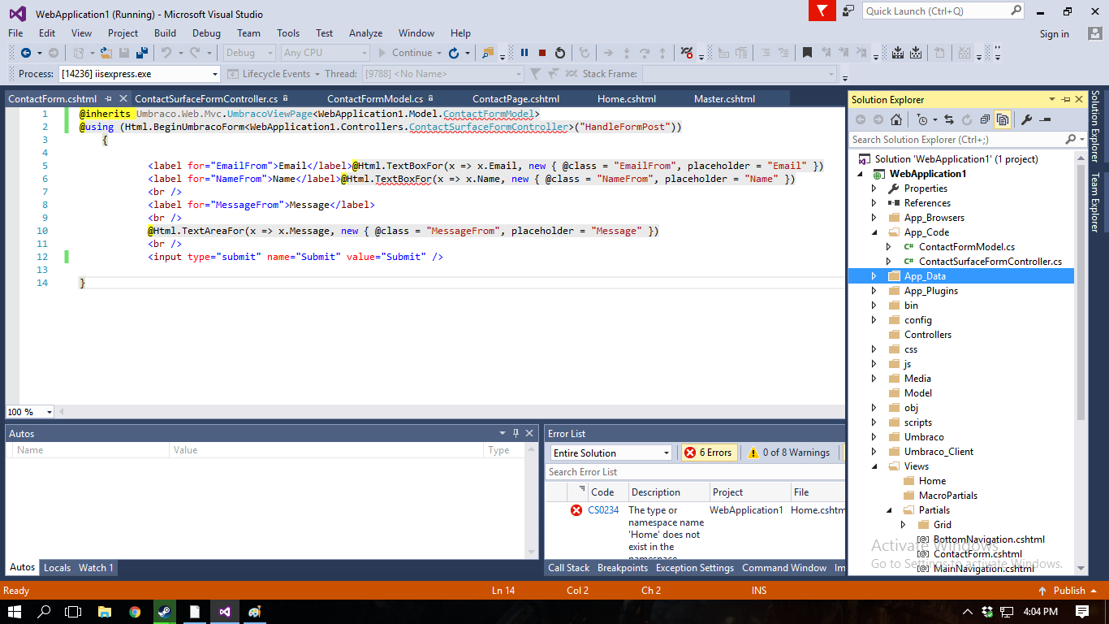Click the Save All toolbar icon

point(142,53)
